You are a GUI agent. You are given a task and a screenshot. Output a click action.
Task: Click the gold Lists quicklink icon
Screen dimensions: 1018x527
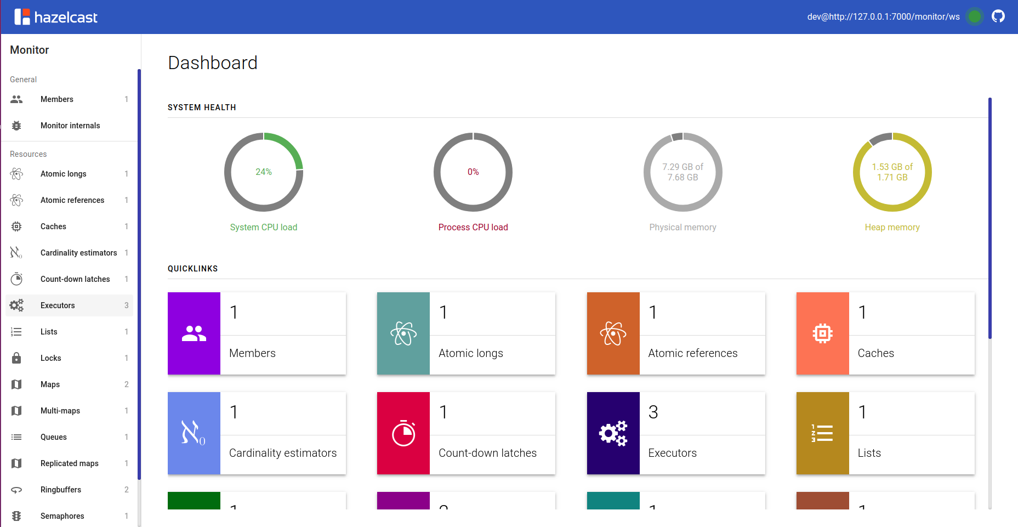coord(823,433)
